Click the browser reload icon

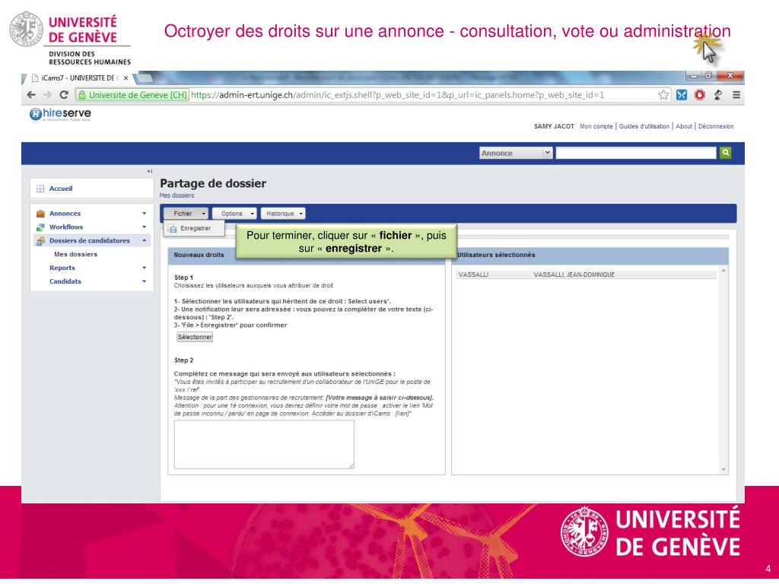[62, 95]
